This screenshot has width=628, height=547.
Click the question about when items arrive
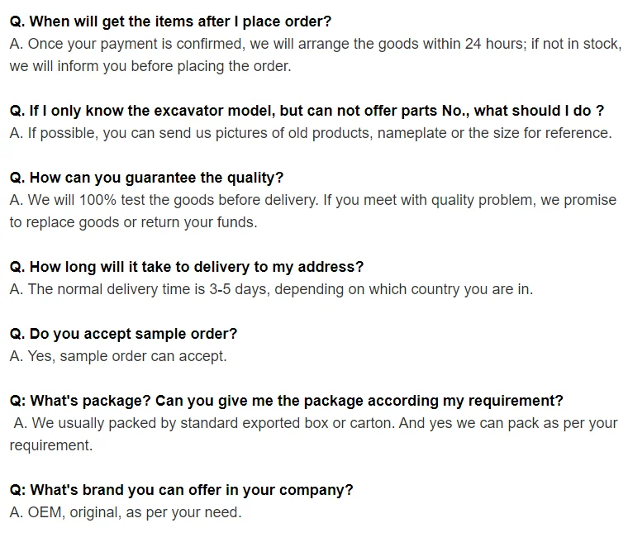click(170, 21)
